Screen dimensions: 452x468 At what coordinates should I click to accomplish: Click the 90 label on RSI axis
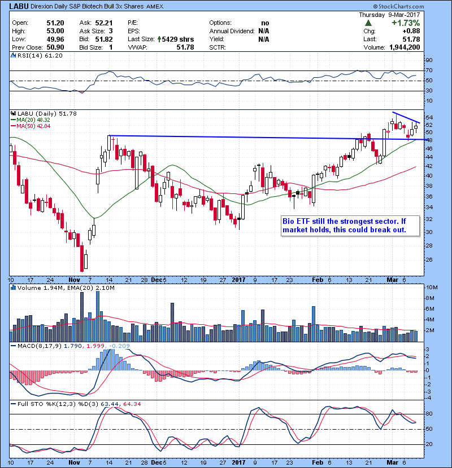point(429,60)
